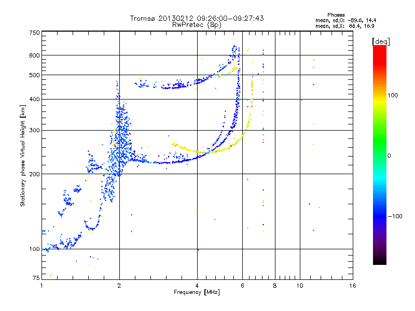Click the x-axis label "2"
Image resolution: width=415 pixels, height=311 pixels.
119,286
